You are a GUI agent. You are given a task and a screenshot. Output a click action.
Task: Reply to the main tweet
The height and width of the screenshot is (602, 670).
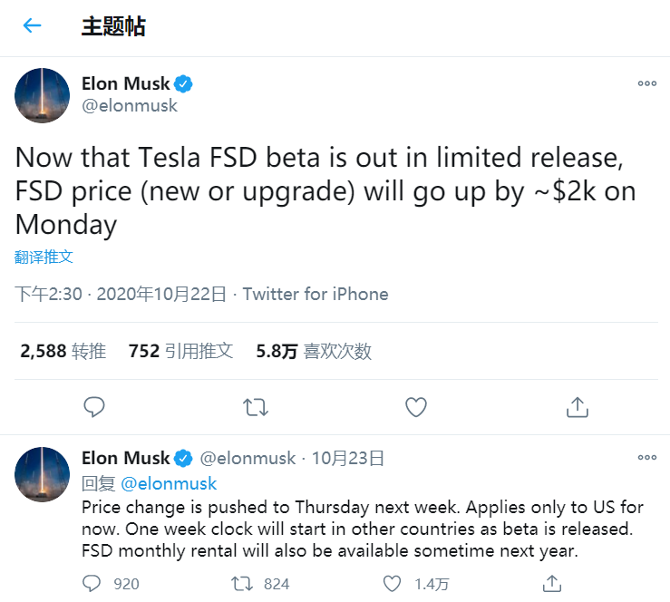(x=94, y=407)
